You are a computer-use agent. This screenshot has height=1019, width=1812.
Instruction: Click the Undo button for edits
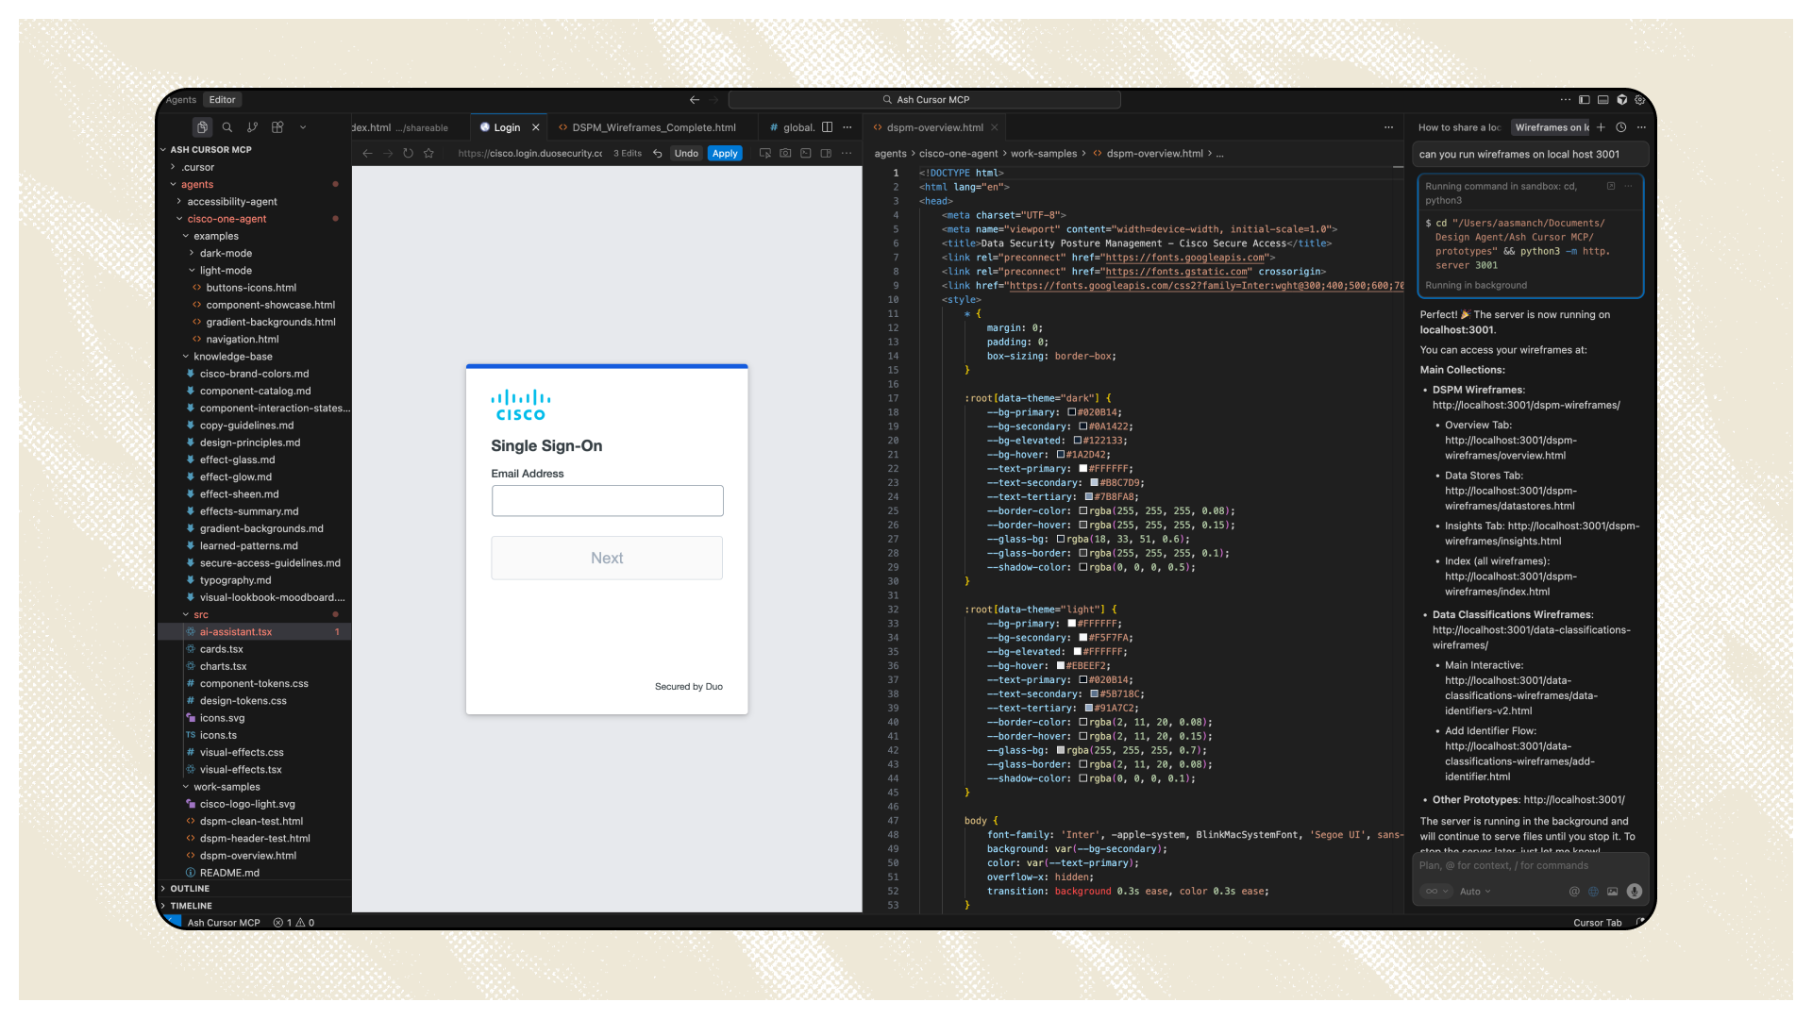[x=686, y=153]
